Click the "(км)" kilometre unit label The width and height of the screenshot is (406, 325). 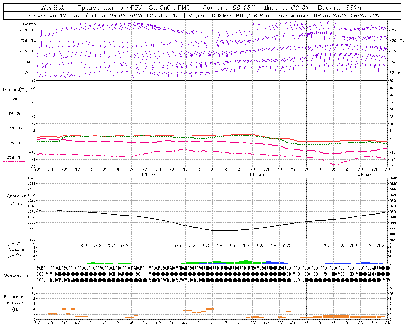coord(16,309)
